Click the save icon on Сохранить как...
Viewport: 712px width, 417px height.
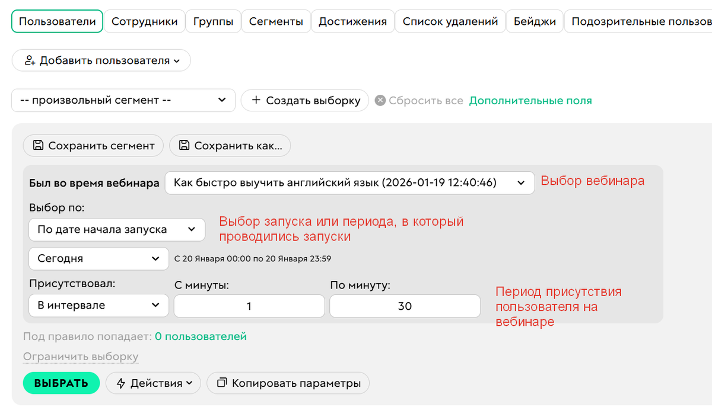(185, 145)
